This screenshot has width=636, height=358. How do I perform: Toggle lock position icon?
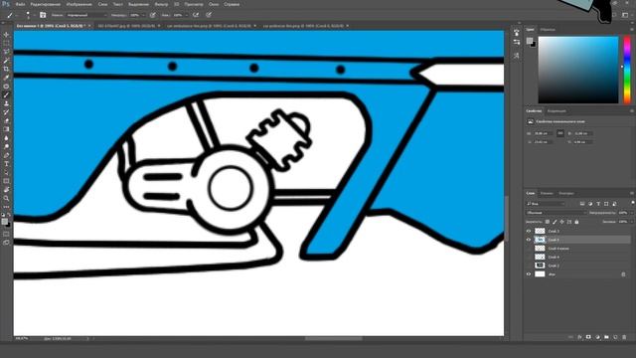(561, 222)
